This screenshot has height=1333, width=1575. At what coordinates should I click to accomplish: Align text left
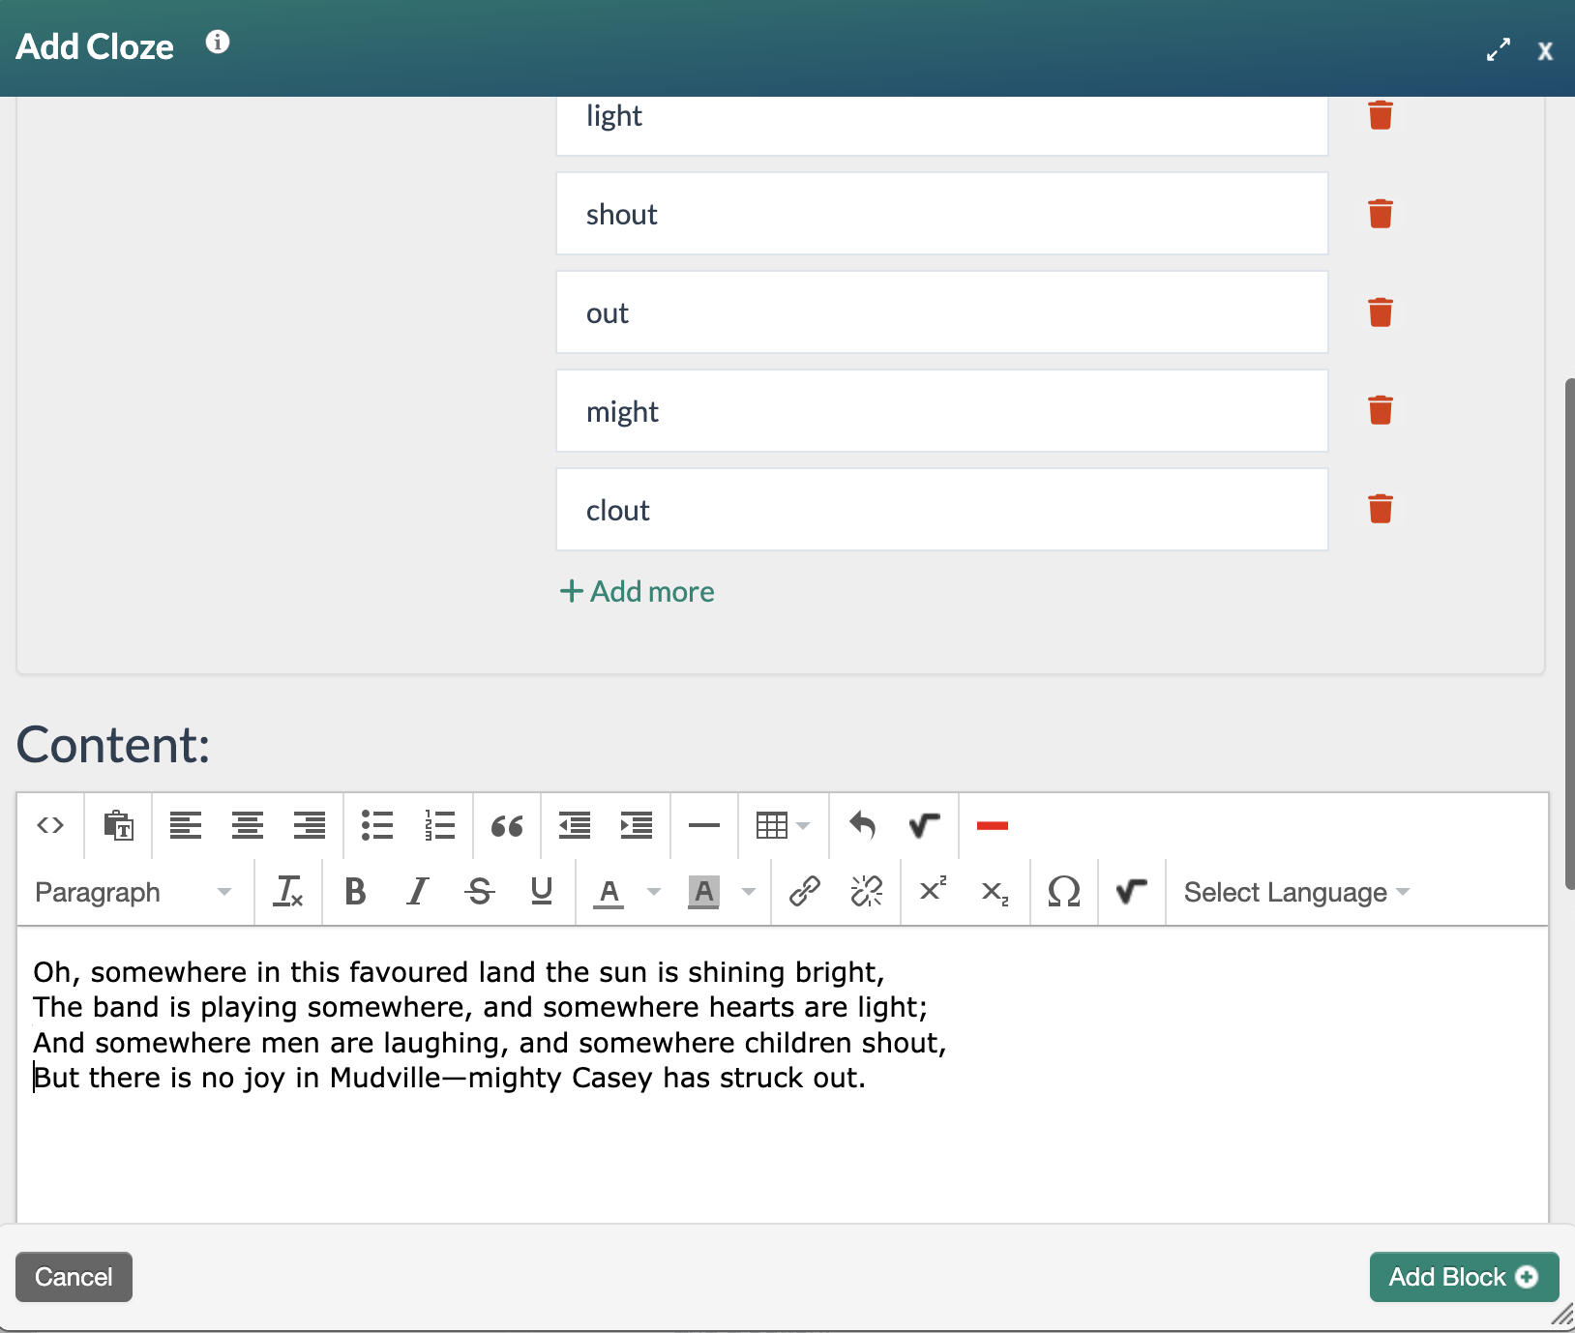186,825
